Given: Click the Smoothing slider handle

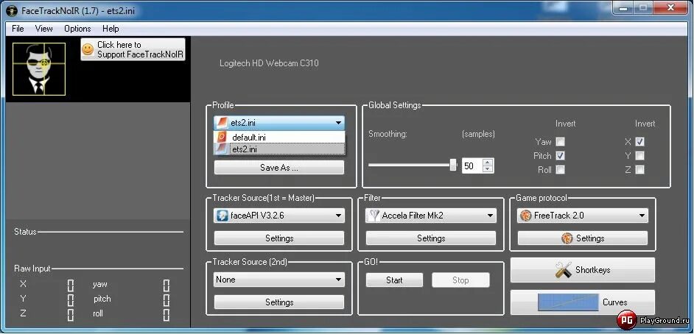Looking at the screenshot, I should [x=453, y=166].
